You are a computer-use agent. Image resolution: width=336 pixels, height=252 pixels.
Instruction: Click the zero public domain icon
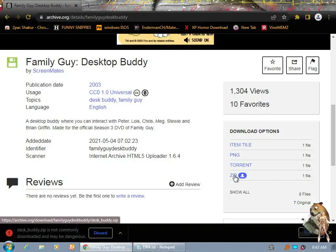coord(145,93)
